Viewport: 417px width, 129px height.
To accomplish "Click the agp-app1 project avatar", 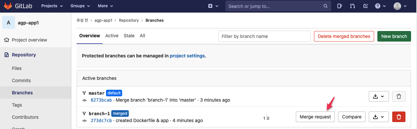I will pos(9,23).
